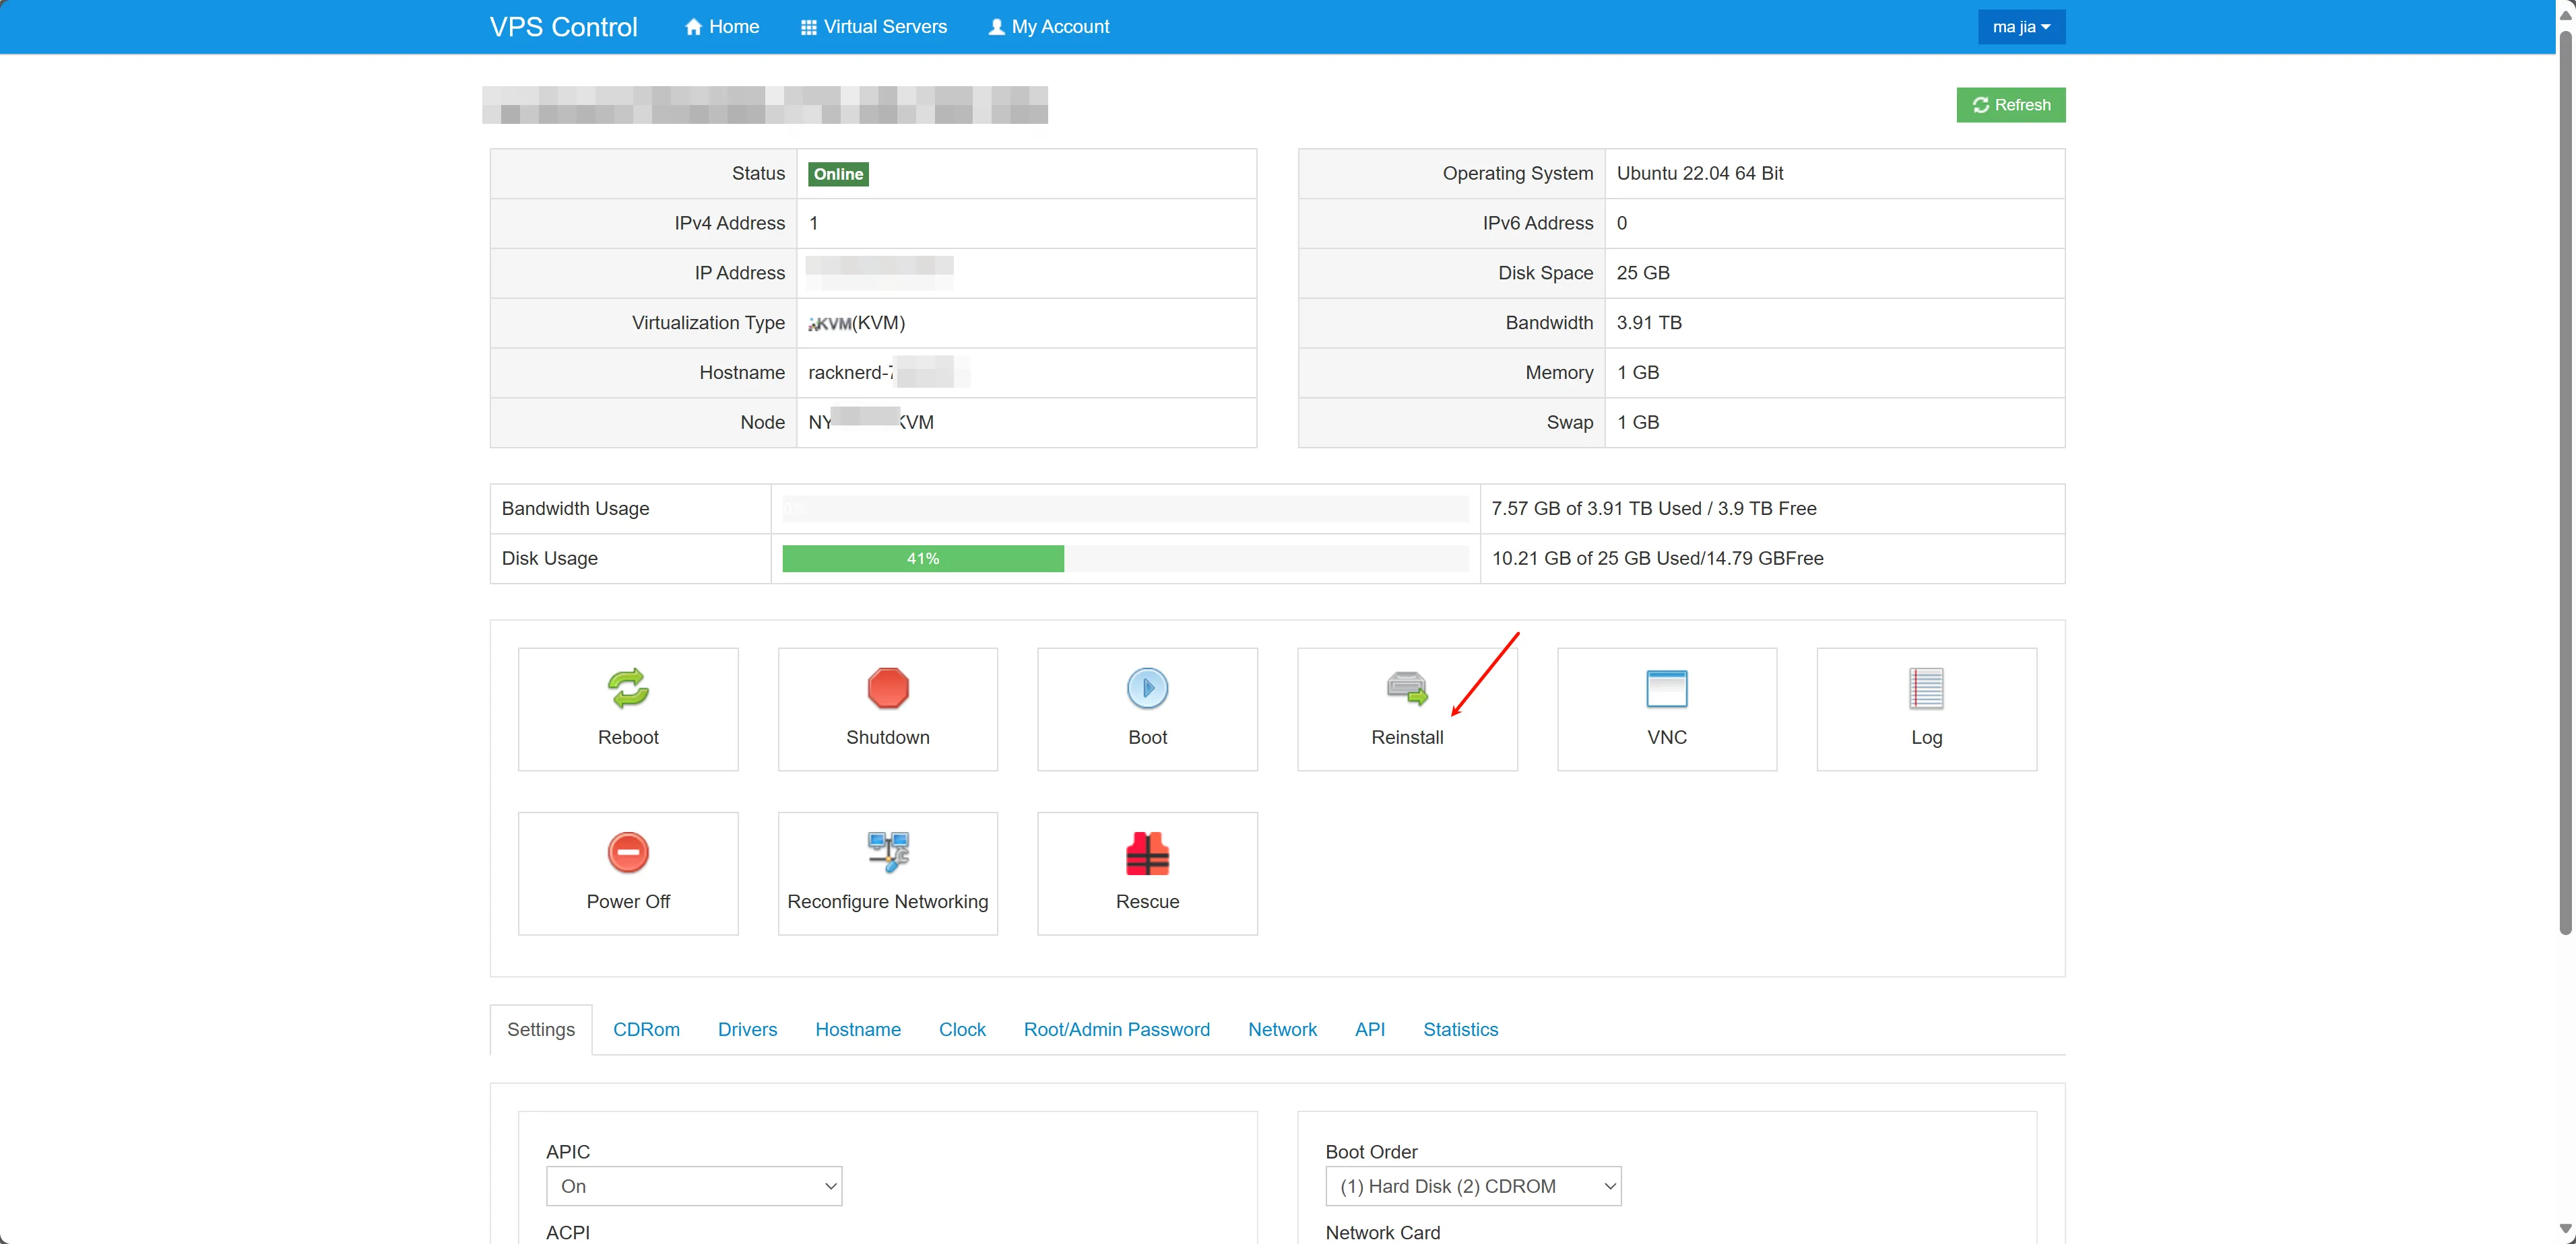Expand the APIC On dropdown
The image size is (2576, 1244).
694,1186
